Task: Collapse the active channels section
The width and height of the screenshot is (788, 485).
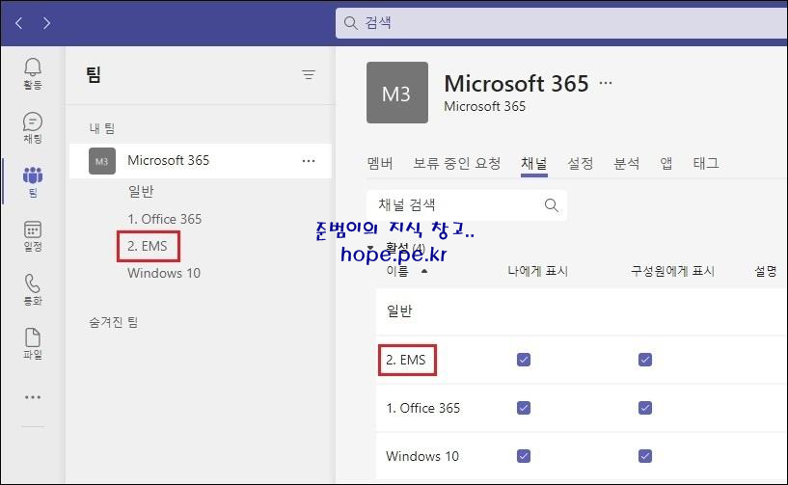Action: click(370, 247)
